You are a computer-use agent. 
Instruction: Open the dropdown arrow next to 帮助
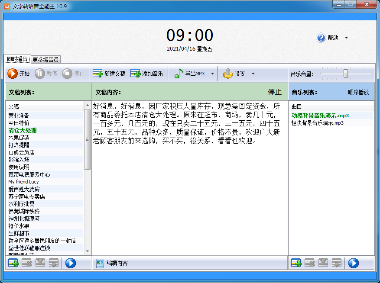346,38
